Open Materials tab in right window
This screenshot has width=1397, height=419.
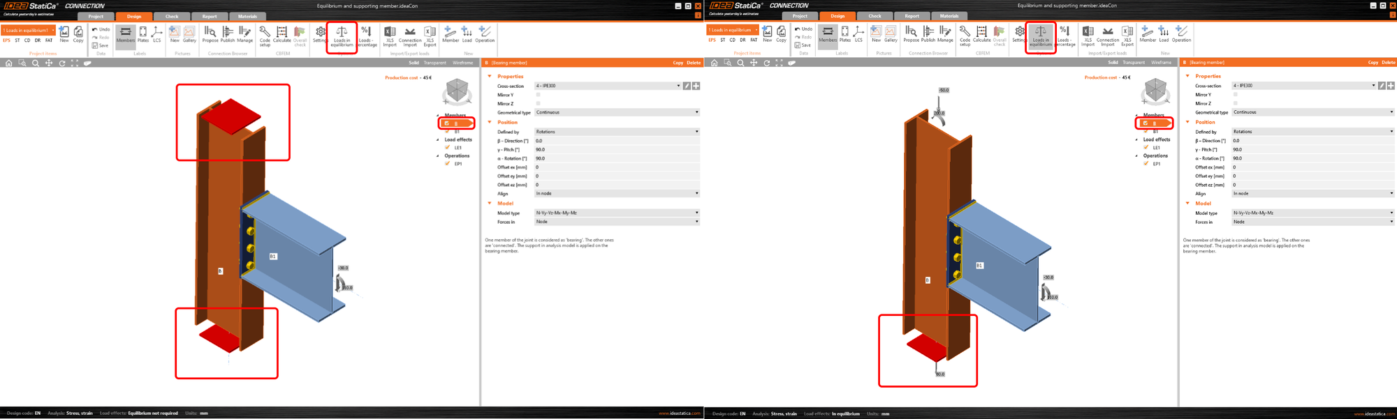pyautogui.click(x=949, y=16)
